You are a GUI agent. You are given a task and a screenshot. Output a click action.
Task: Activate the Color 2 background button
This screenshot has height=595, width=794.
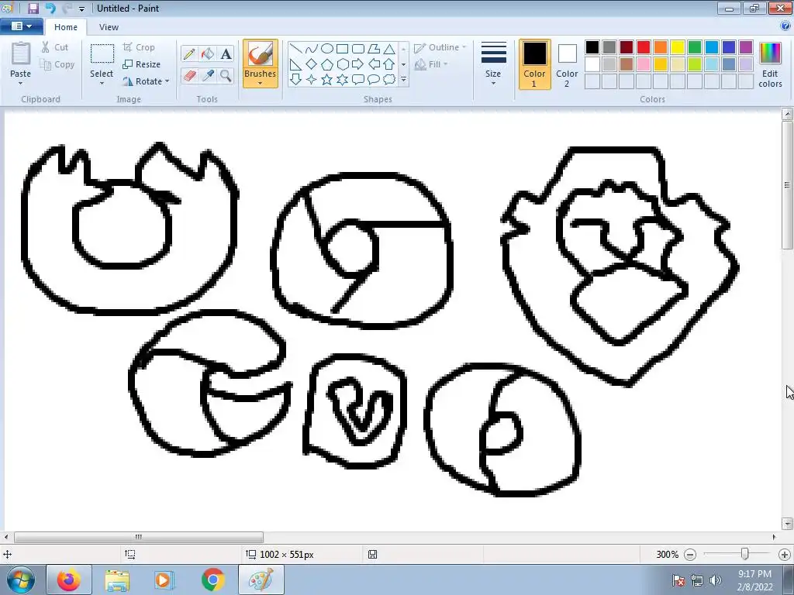tap(567, 64)
